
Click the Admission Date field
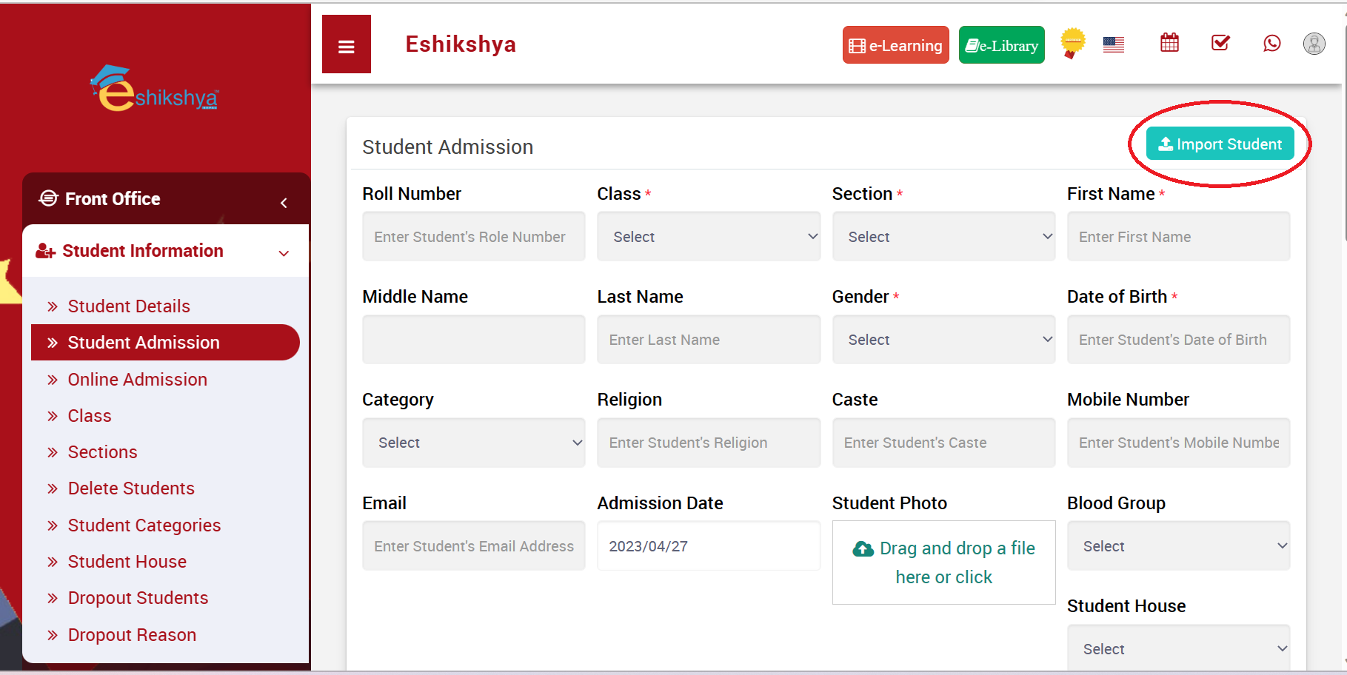point(708,545)
